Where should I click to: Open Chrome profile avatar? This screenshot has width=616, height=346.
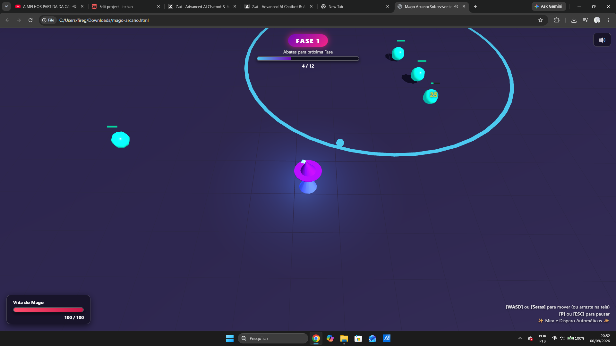click(597, 20)
